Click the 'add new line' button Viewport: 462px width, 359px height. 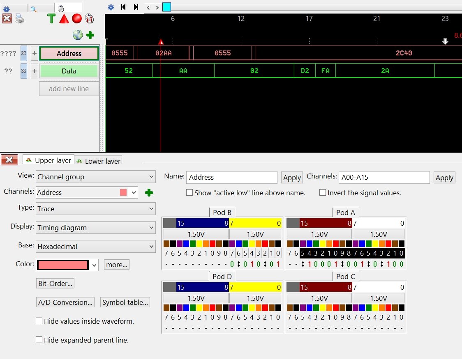69,89
